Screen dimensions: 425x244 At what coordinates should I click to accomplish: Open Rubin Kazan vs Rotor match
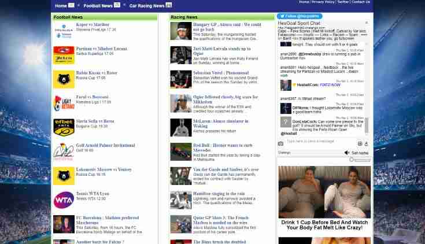pyautogui.click(x=97, y=73)
